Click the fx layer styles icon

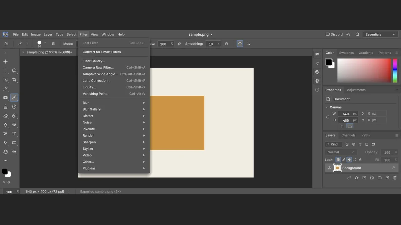tap(357, 178)
